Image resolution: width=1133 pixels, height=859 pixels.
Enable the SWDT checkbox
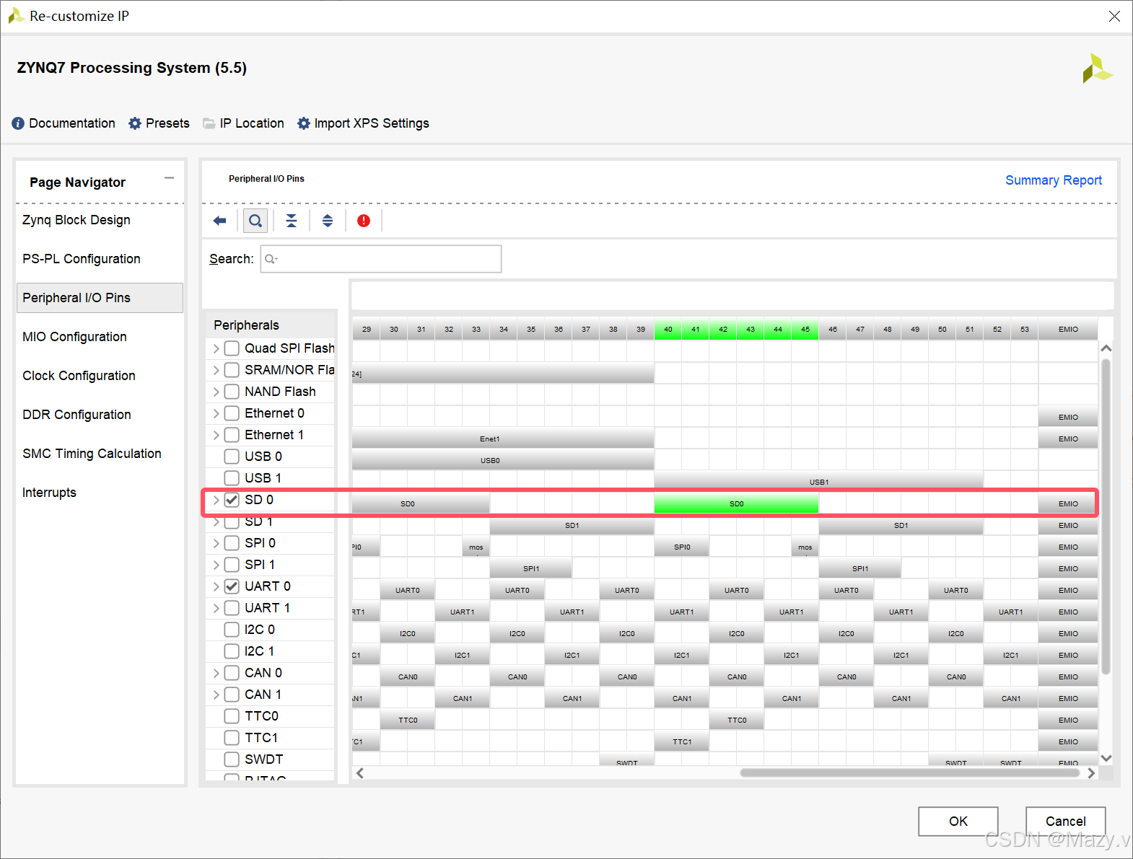click(x=232, y=759)
